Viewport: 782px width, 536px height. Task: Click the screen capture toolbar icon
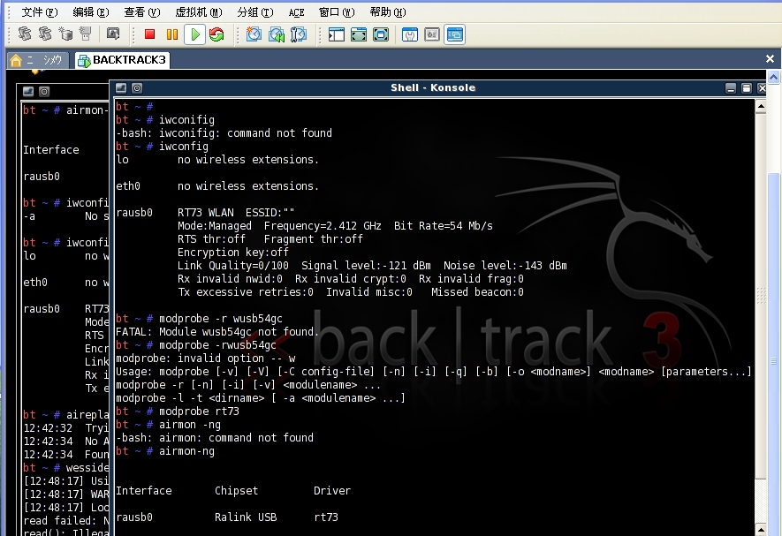(x=113, y=34)
